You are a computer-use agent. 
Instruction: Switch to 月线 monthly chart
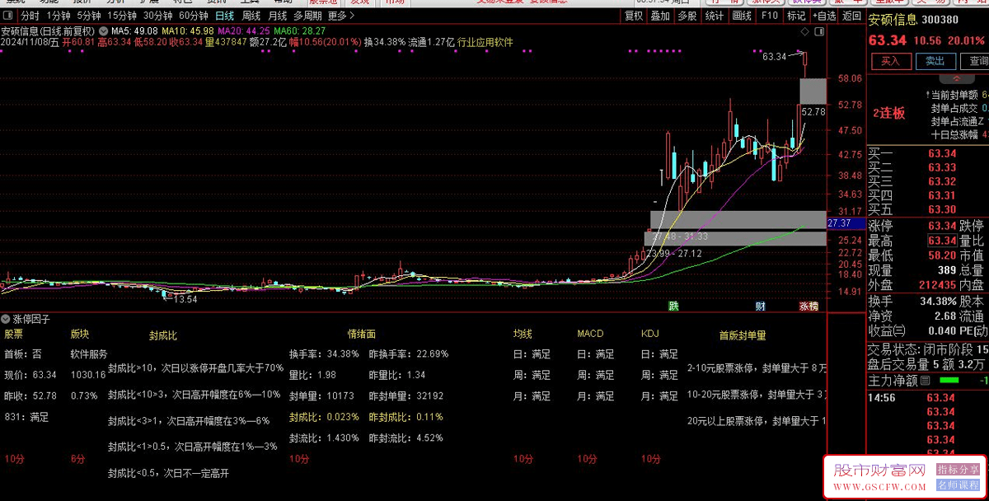tap(277, 16)
